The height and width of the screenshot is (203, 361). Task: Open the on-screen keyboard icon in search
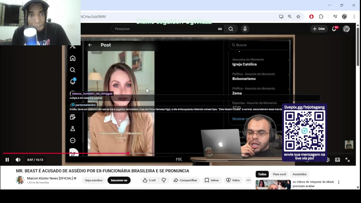tap(220, 29)
